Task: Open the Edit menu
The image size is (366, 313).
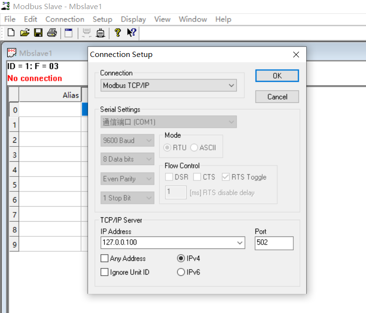Action: click(30, 19)
